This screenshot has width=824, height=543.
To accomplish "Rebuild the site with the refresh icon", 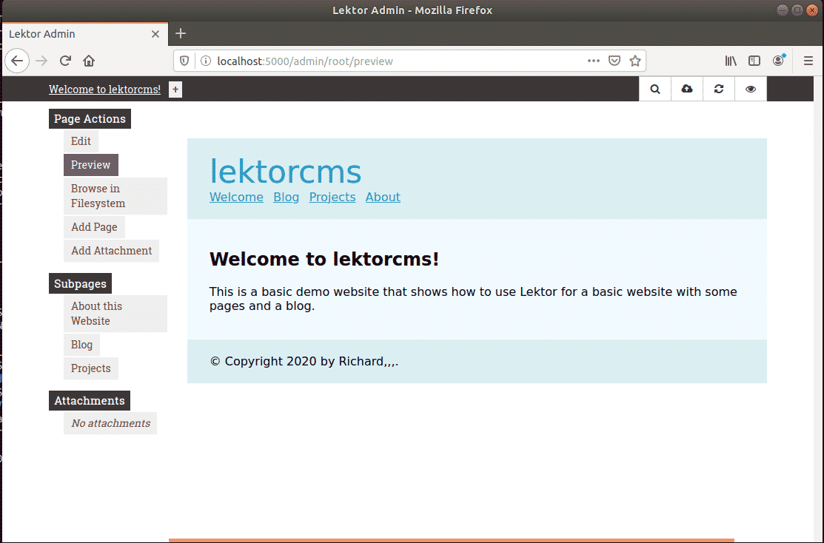I will click(x=718, y=89).
